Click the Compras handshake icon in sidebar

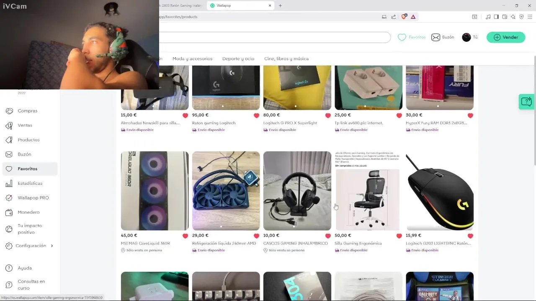[x=9, y=111]
